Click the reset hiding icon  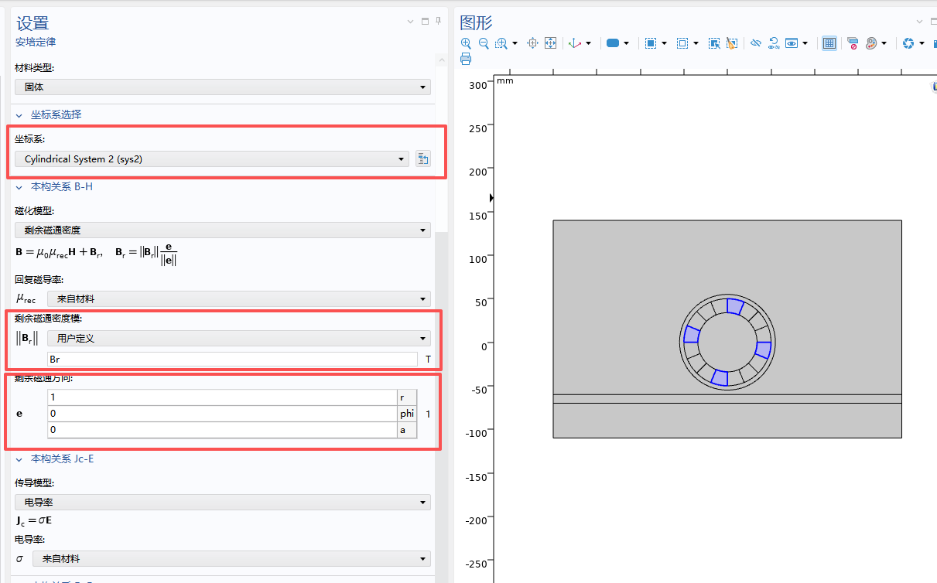pyautogui.click(x=774, y=43)
